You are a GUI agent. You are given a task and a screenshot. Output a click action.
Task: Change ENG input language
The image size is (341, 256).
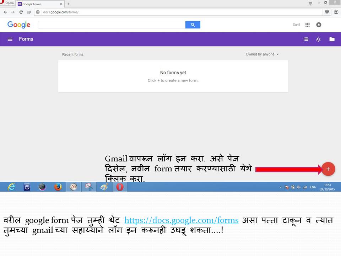point(313,187)
